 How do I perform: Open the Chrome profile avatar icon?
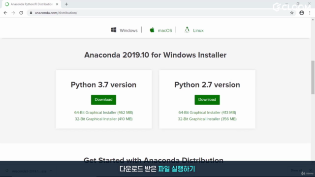tap(302, 13)
